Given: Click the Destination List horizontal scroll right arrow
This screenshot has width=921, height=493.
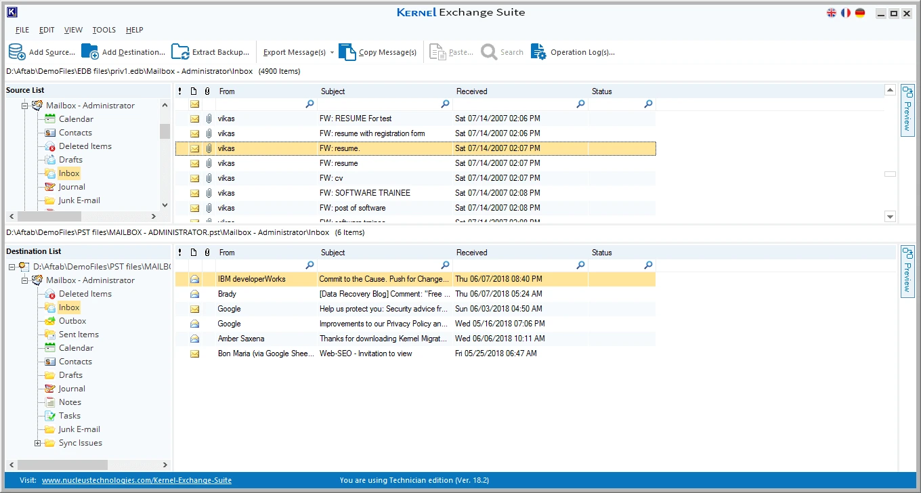Looking at the screenshot, I should [165, 465].
